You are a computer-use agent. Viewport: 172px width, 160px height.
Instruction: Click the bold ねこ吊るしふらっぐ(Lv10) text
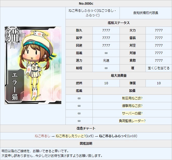(x=118, y=136)
